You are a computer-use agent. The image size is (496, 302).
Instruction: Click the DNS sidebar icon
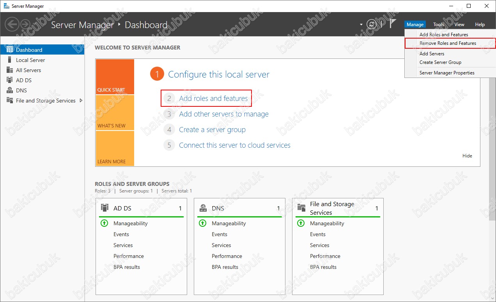10,90
